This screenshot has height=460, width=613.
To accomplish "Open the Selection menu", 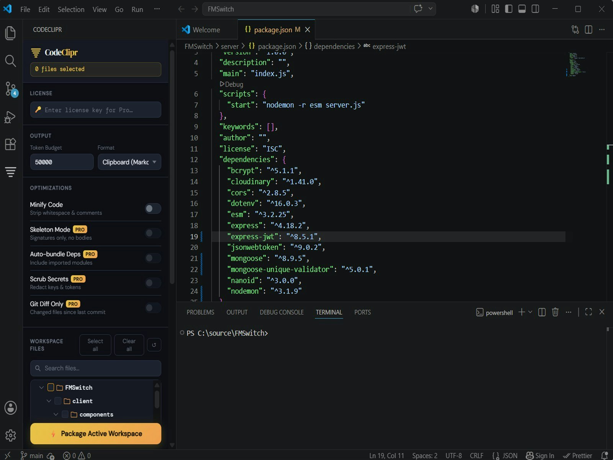I will 71,9.
